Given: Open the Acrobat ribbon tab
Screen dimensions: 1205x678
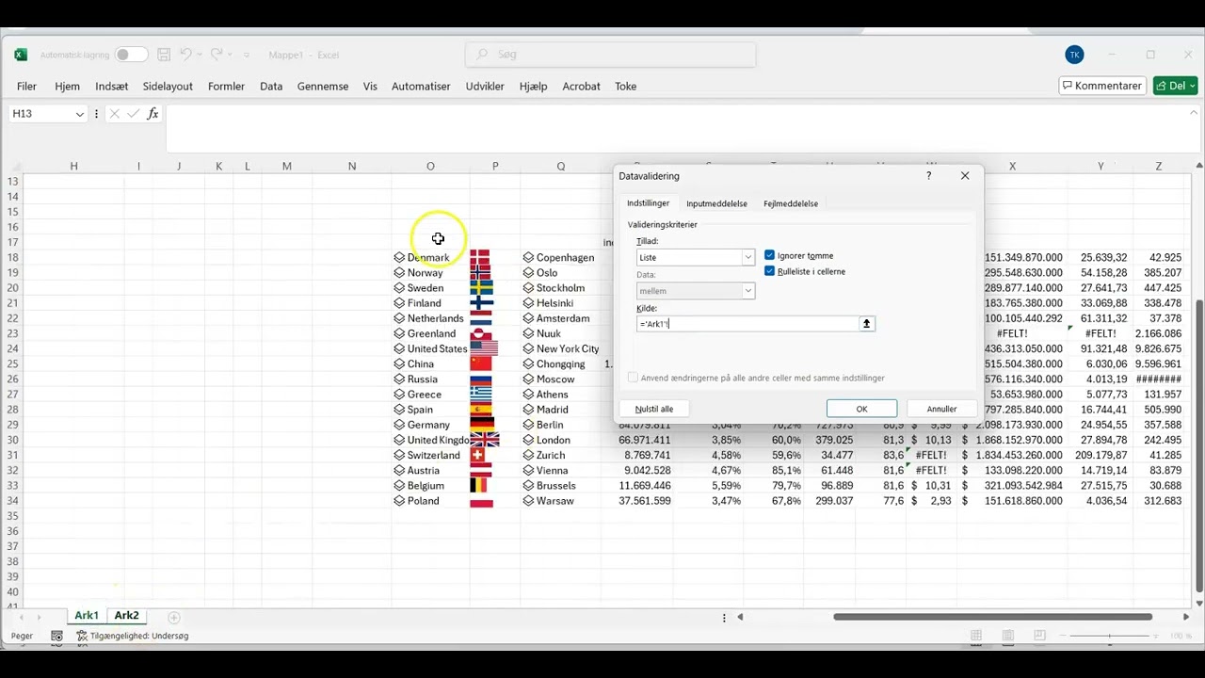Looking at the screenshot, I should tap(581, 86).
